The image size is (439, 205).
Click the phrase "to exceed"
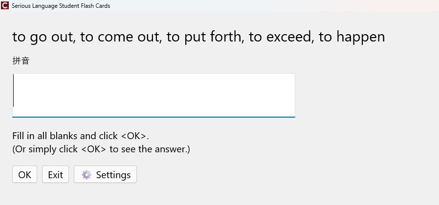[280, 37]
